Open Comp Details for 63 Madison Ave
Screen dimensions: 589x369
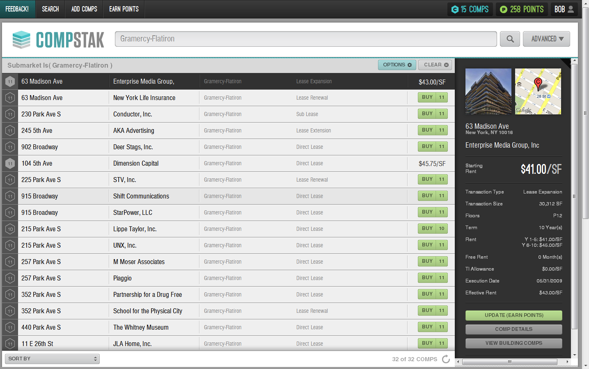pyautogui.click(x=514, y=329)
